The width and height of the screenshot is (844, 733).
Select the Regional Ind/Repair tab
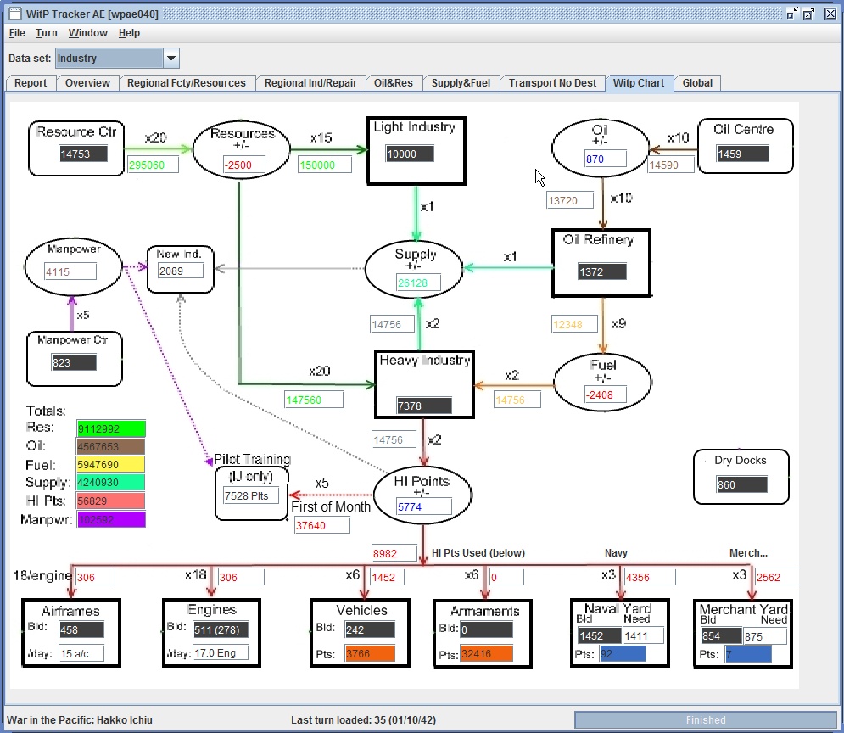click(x=310, y=83)
